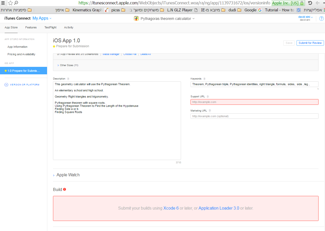Image resolution: width=325 pixels, height=231 pixels.
Task: Bookmark this page with the star icon
Action: 10,3
